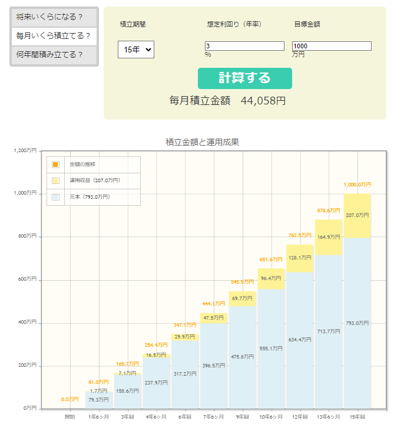Open the 将来いくらになる？ tab
This screenshot has width=394, height=424.
point(54,17)
